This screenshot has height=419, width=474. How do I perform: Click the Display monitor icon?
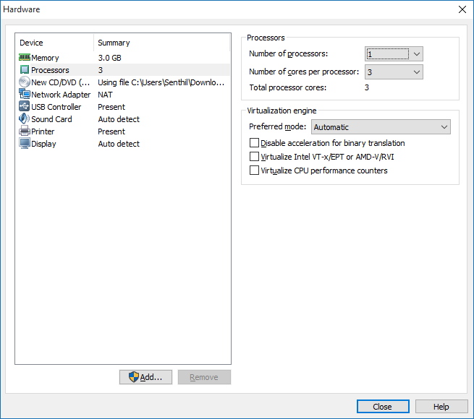[25, 143]
